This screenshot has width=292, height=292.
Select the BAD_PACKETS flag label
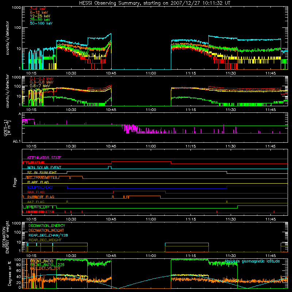(x=40, y=212)
